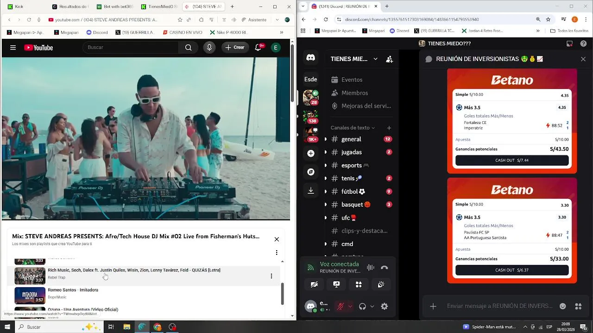The image size is (593, 333).
Task: Click the YouTube logo home link
Action: coord(38,48)
